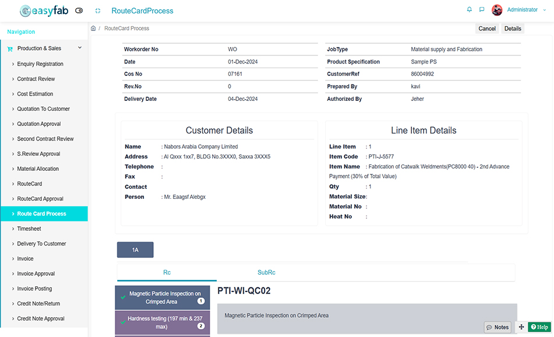This screenshot has width=554, height=337.
Task: Open the chat messages icon
Action: click(482, 10)
